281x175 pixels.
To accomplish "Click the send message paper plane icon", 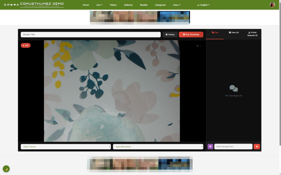I will (257, 146).
